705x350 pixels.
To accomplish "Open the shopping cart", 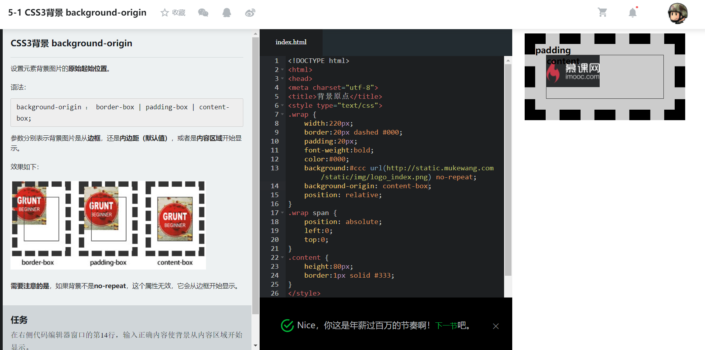I will pyautogui.click(x=602, y=12).
